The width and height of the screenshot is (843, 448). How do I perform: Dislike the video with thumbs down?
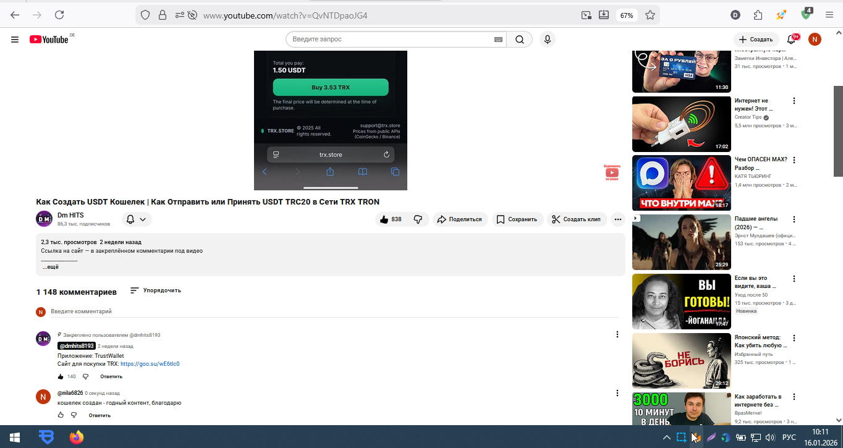tap(418, 219)
